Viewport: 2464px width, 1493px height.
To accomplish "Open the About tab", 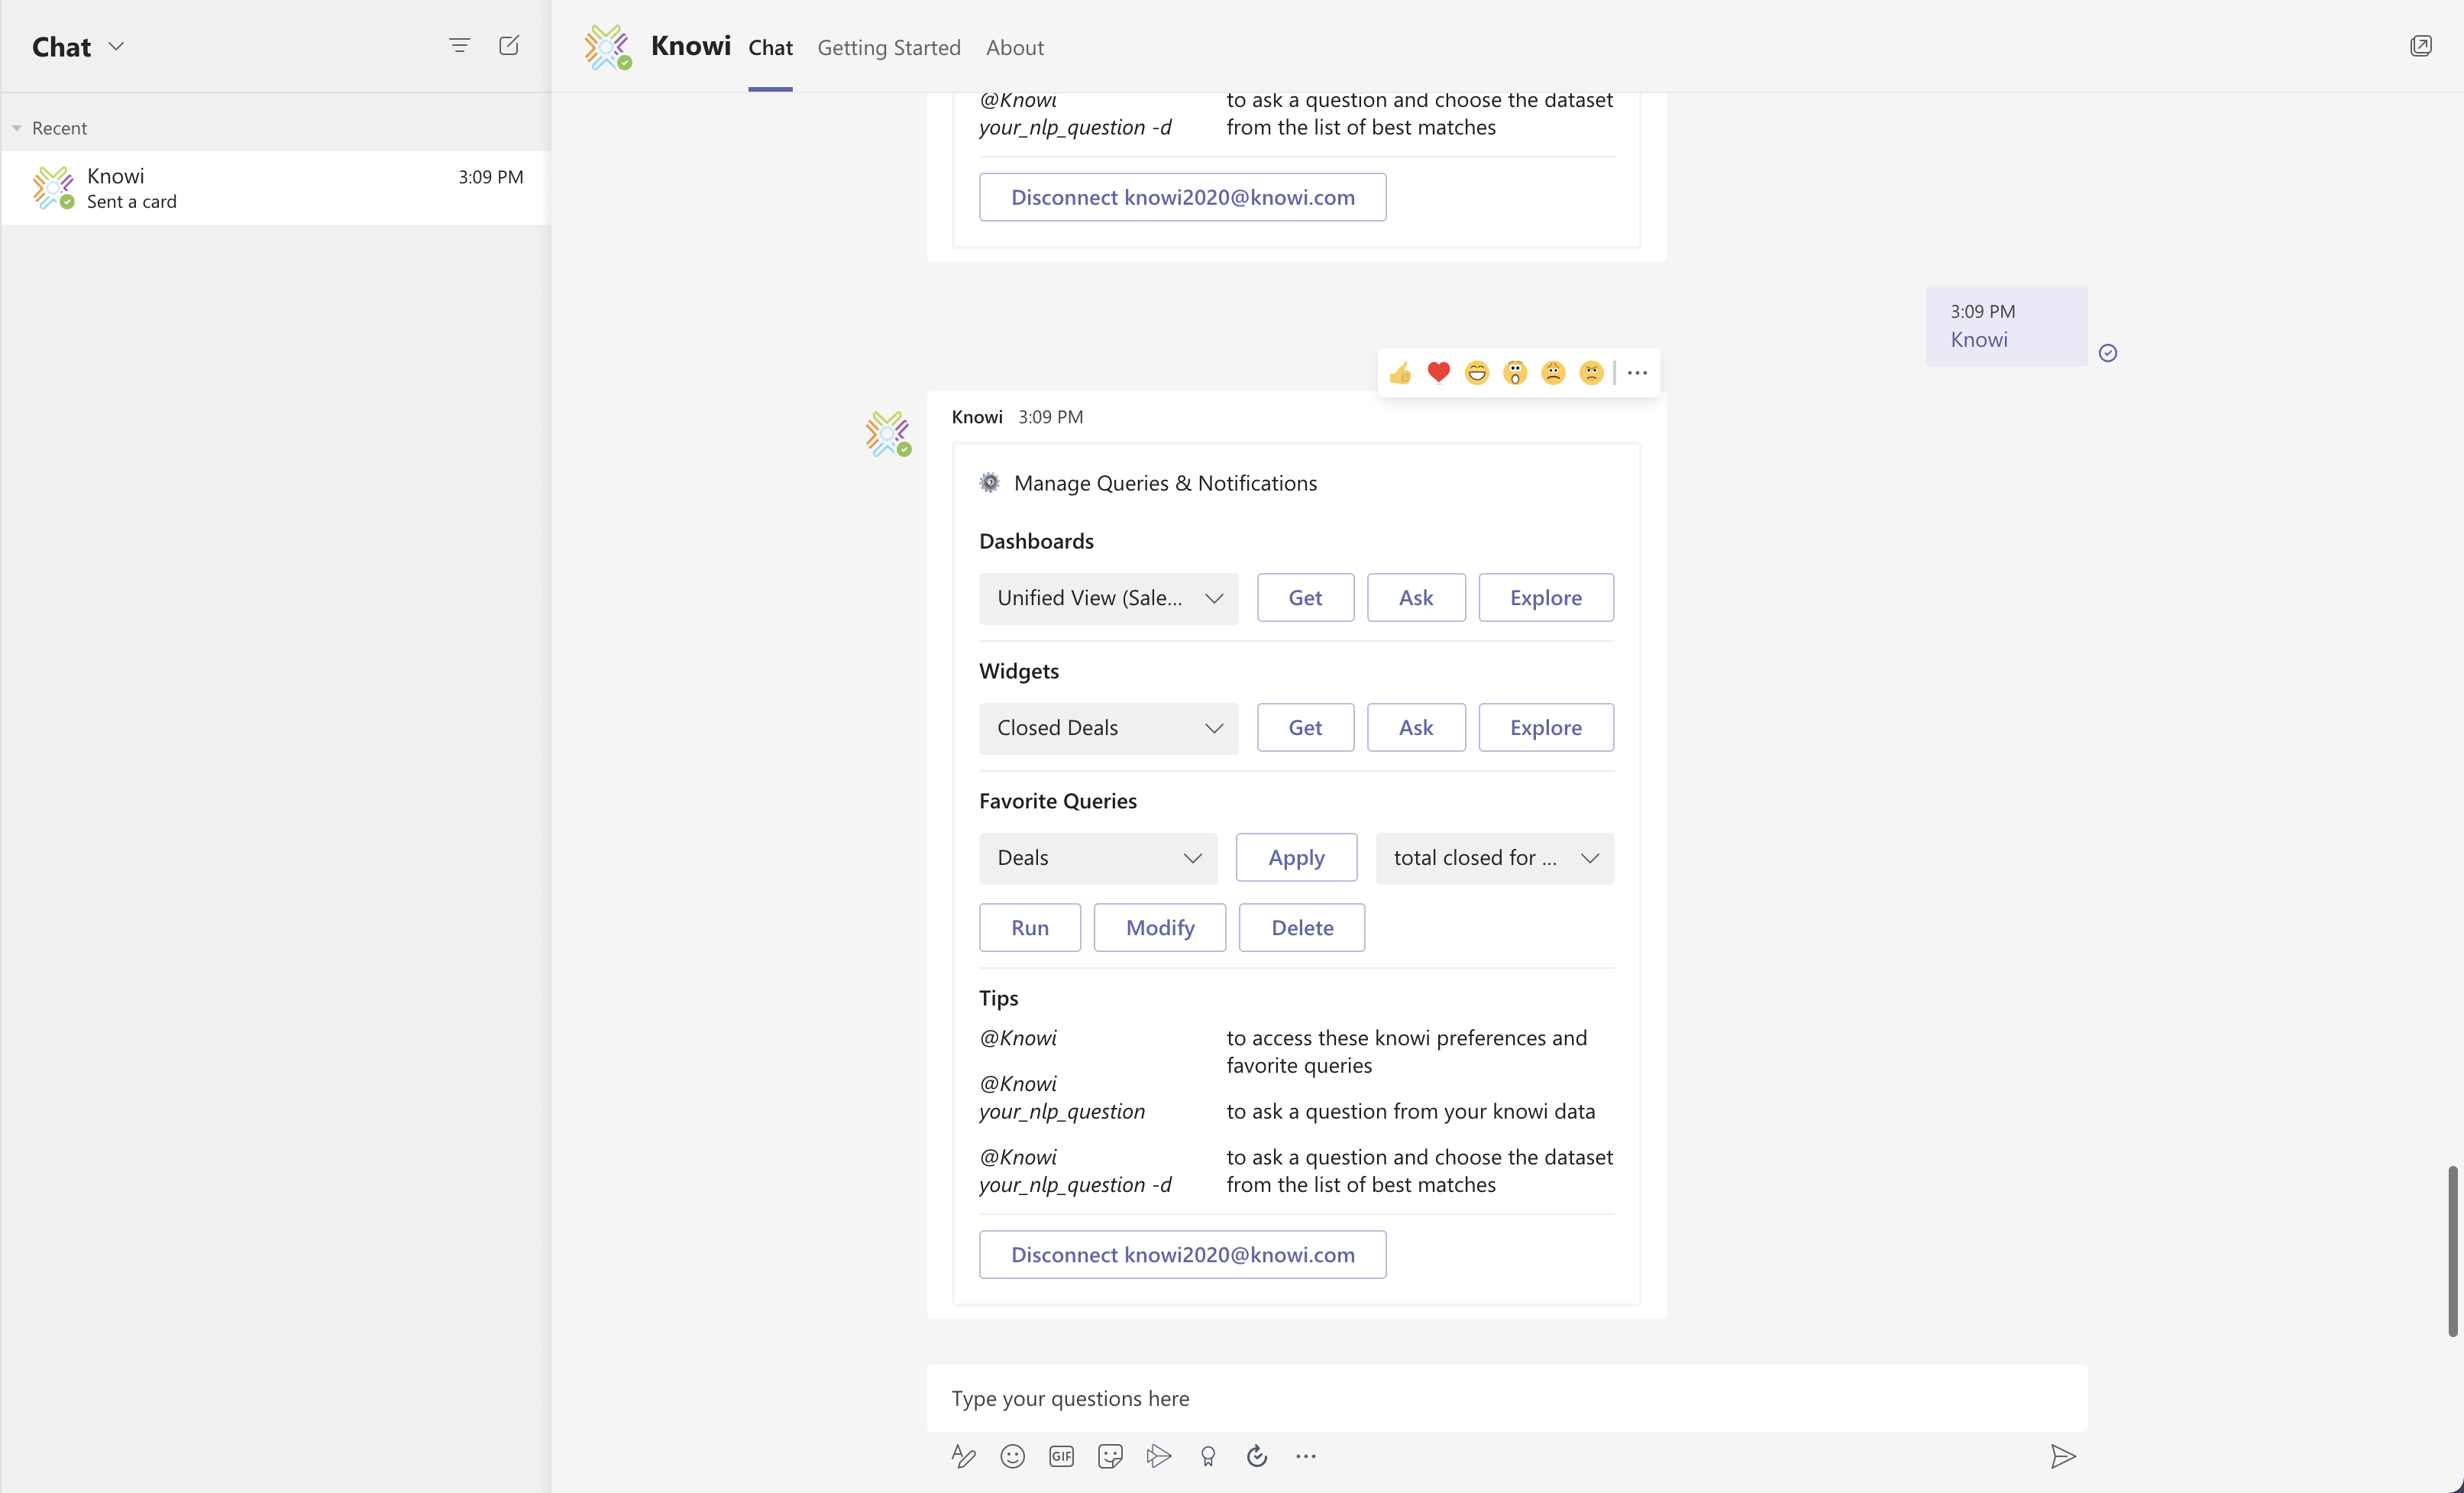I will pos(1014,47).
